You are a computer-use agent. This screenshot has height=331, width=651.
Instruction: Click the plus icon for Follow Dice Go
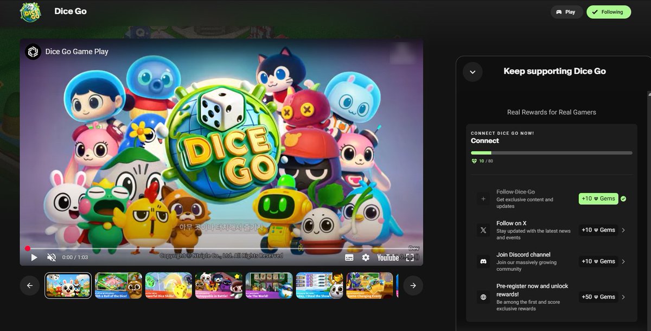click(483, 199)
